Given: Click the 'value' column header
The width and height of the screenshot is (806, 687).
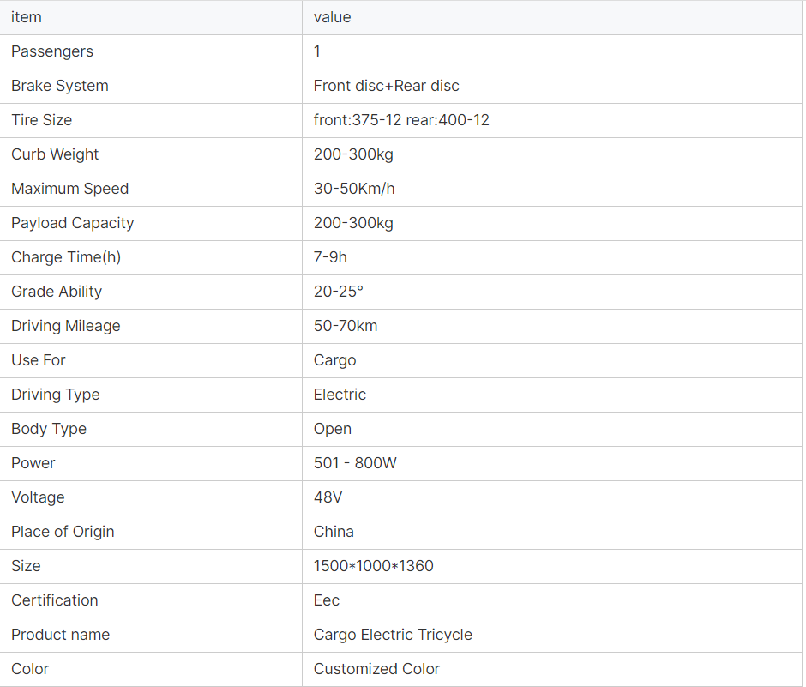Looking at the screenshot, I should tap(333, 17).
